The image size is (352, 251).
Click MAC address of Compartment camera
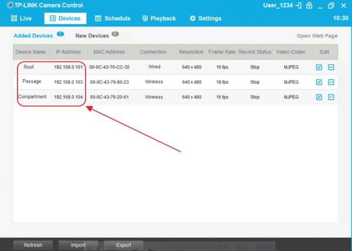(x=109, y=97)
